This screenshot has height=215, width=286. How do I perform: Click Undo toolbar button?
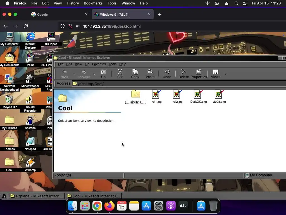click(167, 74)
